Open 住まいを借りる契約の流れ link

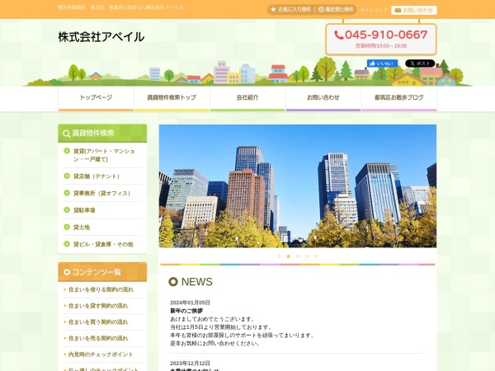click(101, 289)
